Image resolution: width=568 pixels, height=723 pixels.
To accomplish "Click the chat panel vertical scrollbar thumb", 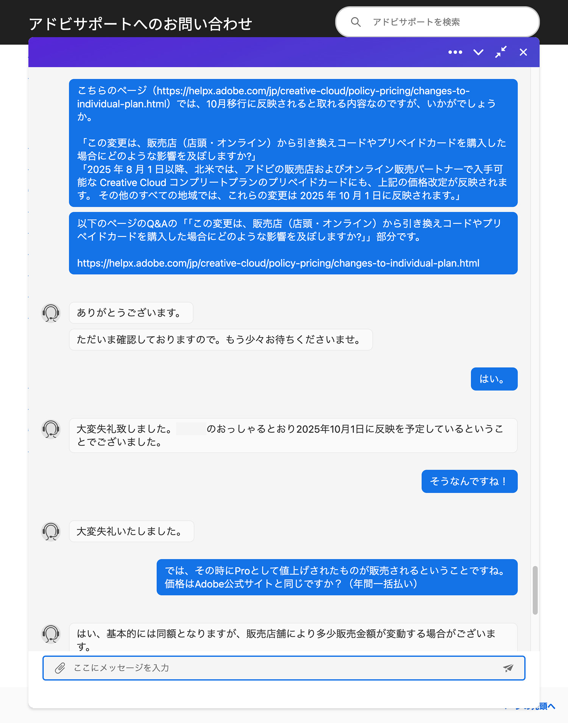I will pos(535,590).
